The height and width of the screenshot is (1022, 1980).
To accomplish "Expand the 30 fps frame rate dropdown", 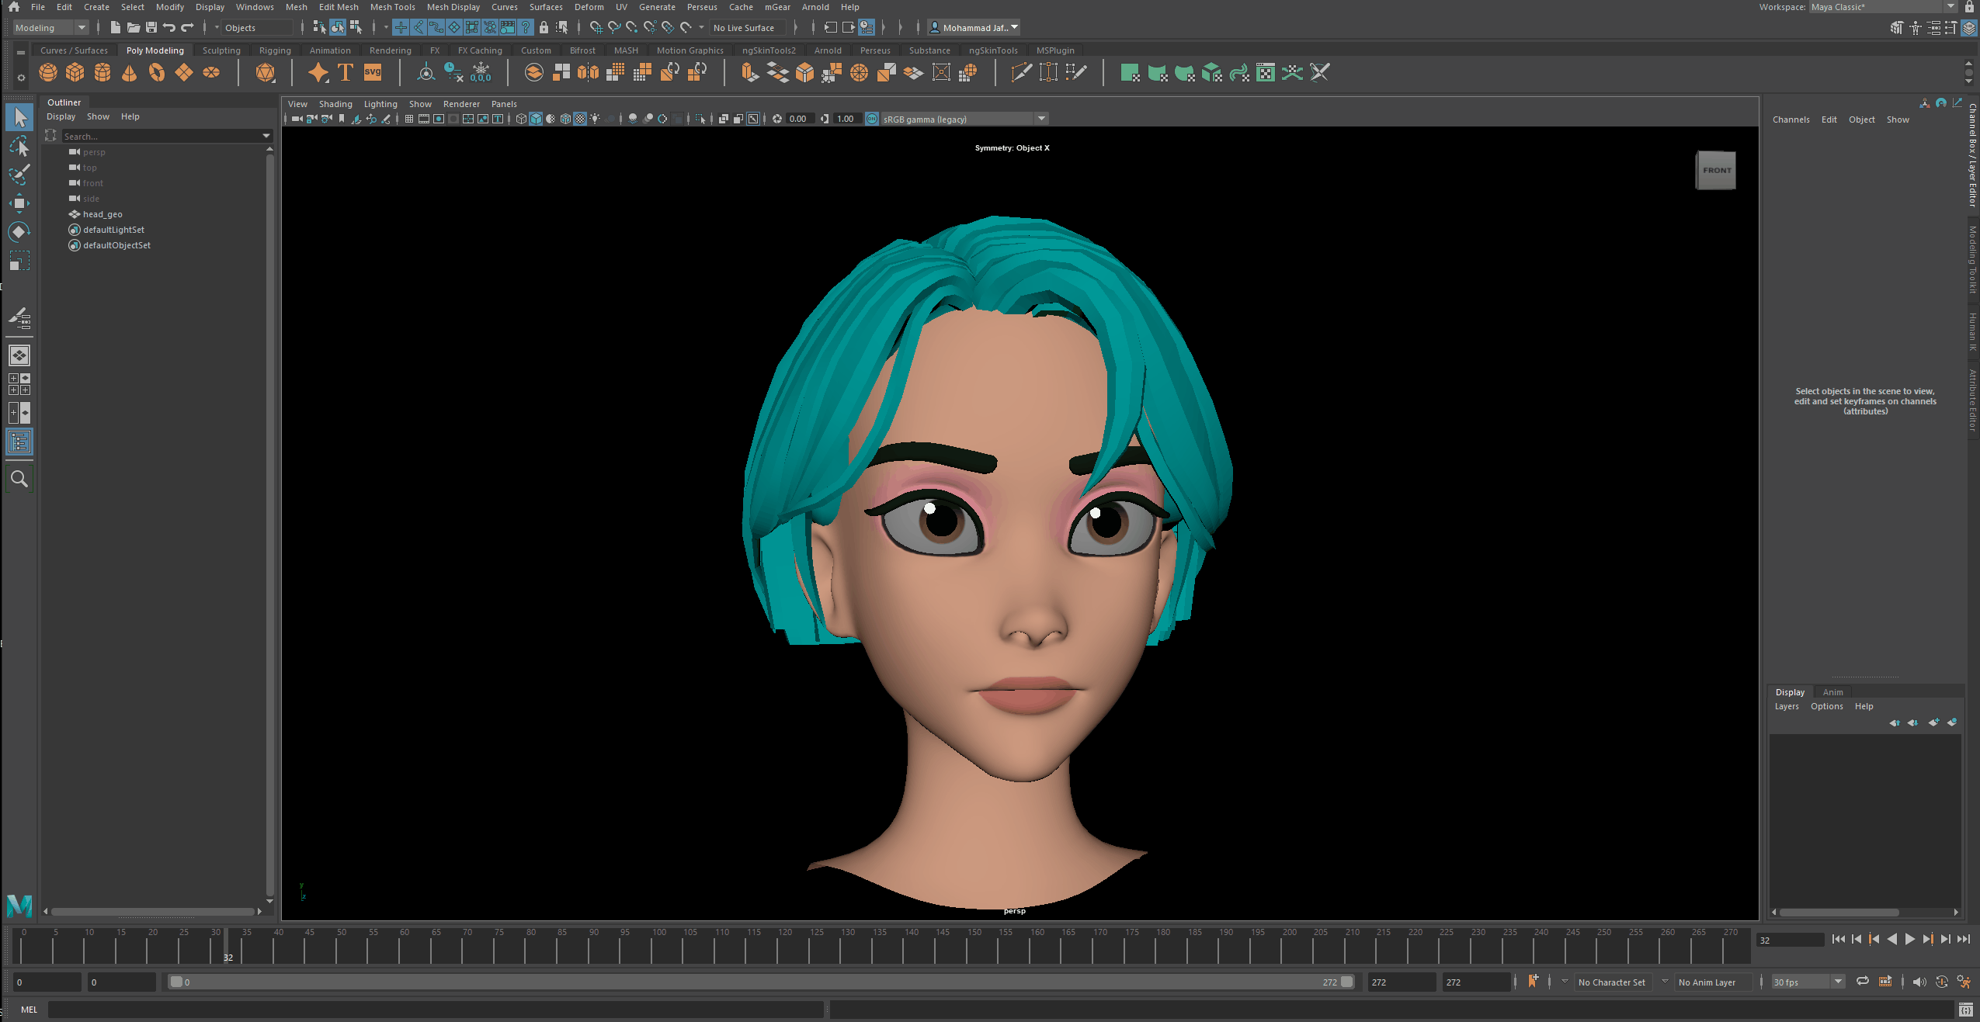I will 1838,982.
